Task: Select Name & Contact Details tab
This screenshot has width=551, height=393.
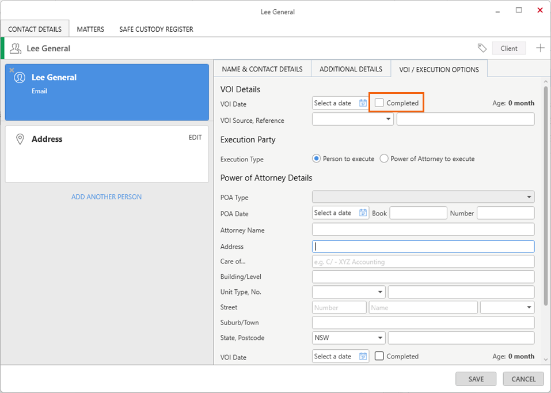Action: pos(262,69)
